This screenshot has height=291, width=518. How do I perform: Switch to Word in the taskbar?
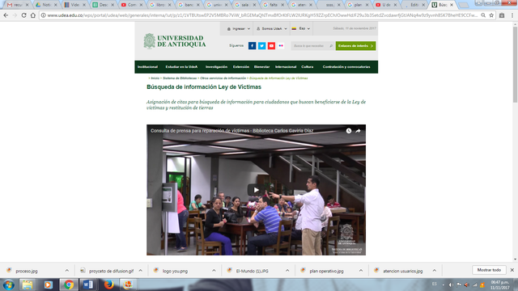pyautogui.click(x=88, y=285)
